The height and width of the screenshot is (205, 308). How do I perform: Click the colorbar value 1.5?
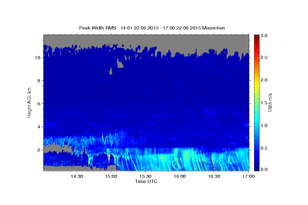(265, 103)
